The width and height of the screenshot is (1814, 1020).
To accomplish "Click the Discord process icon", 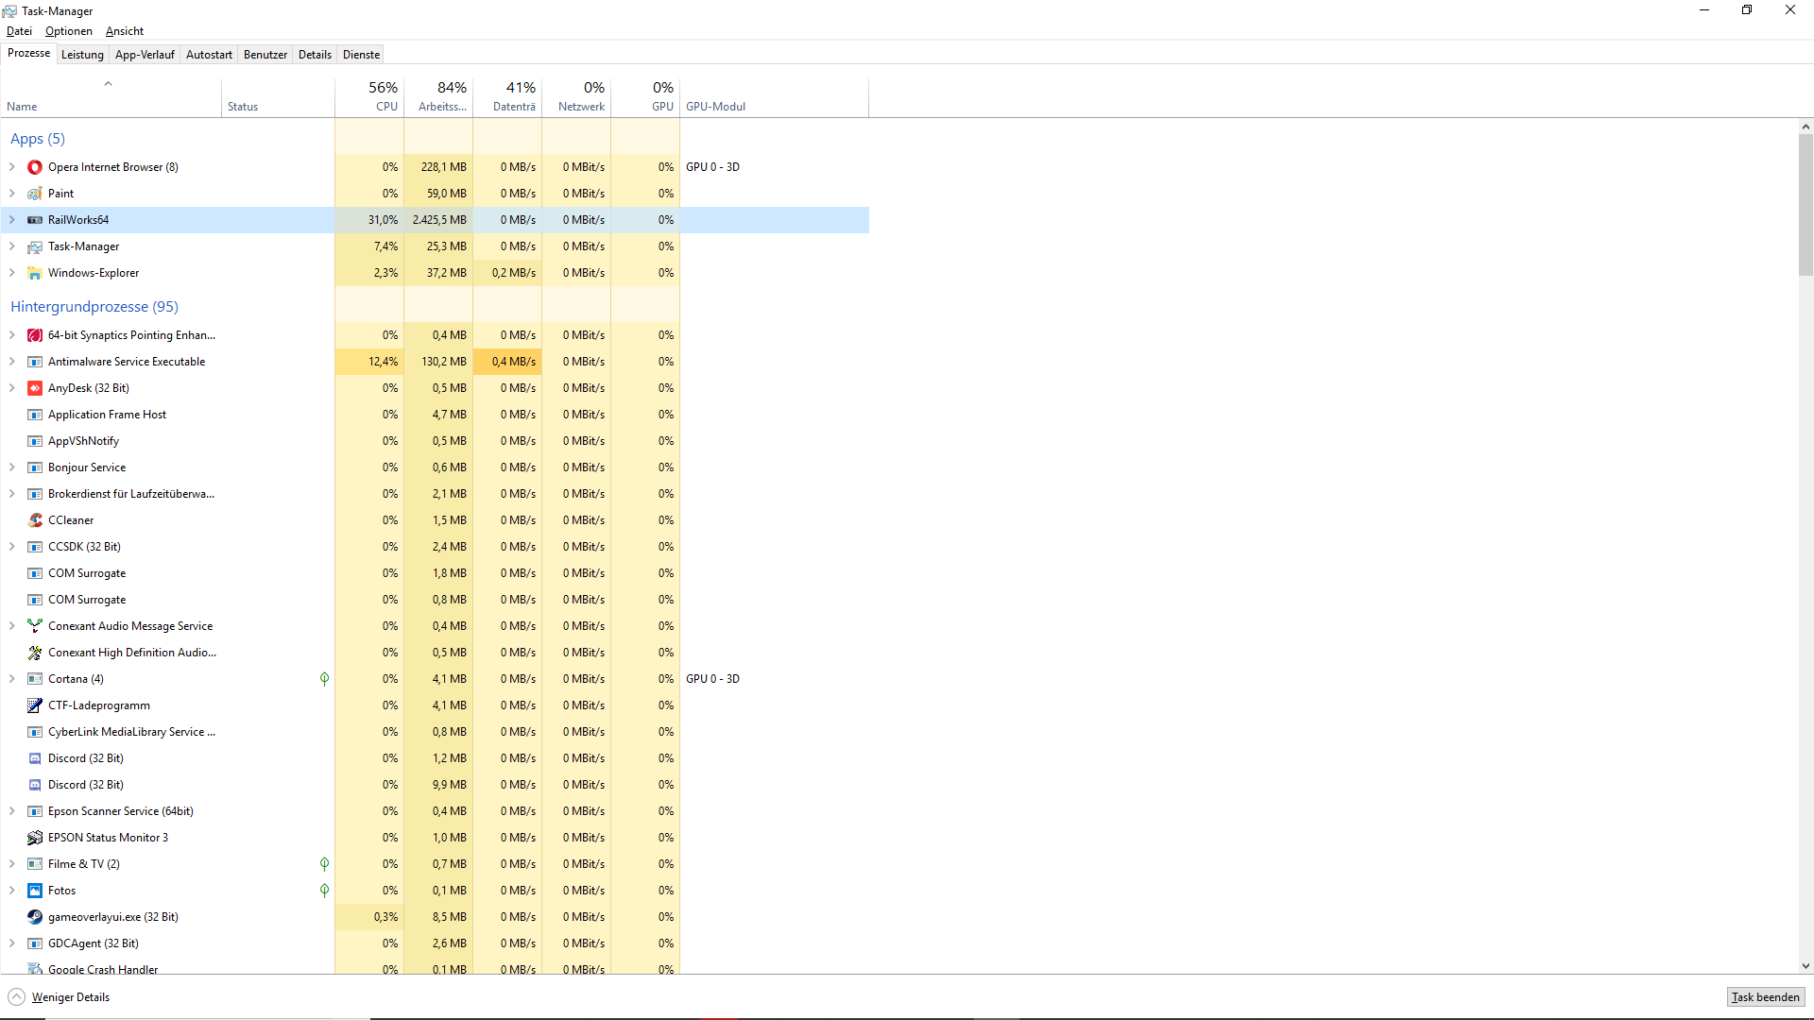I will 35,758.
